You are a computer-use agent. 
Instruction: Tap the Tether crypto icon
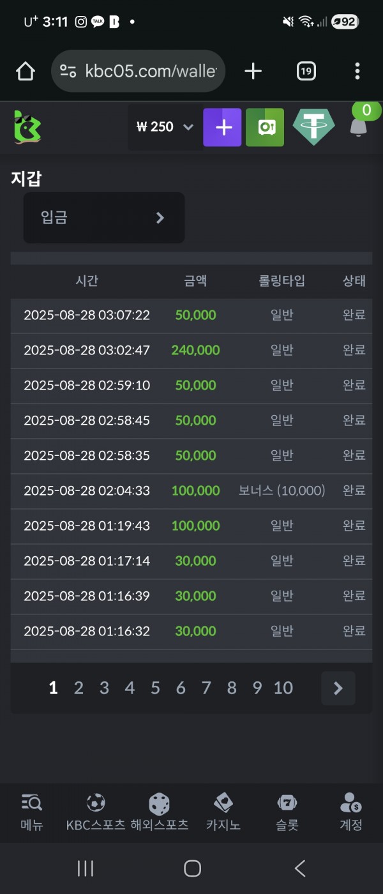tap(313, 127)
